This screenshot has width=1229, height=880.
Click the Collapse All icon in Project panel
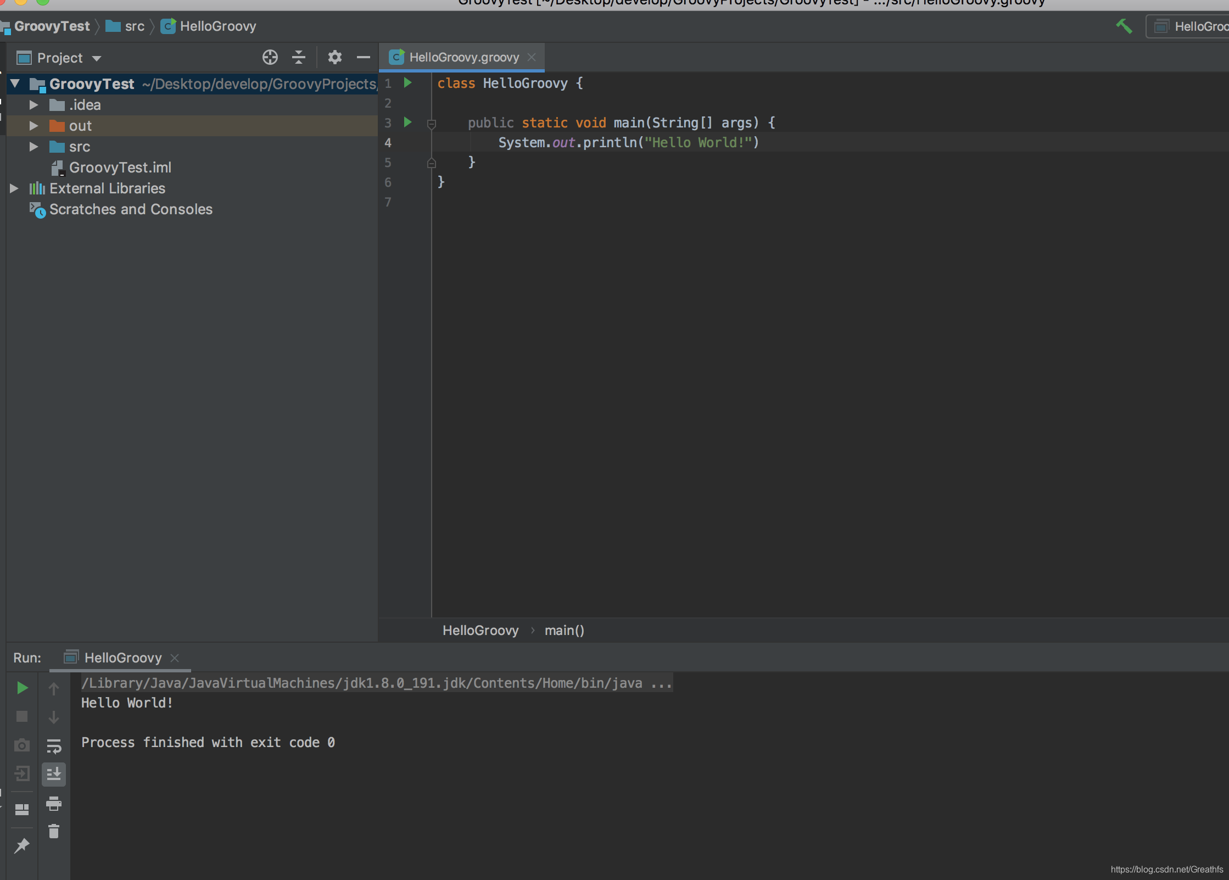[298, 57]
